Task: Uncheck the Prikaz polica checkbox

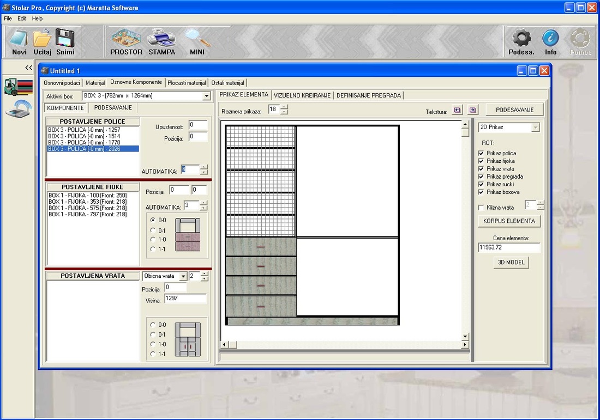Action: click(x=481, y=154)
